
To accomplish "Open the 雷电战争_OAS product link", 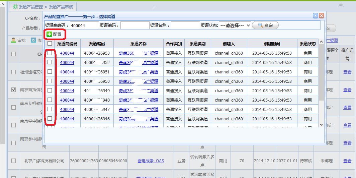I will click(151, 161).
